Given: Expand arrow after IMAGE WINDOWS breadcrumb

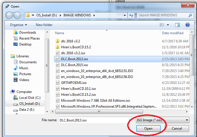Looking at the screenshot, I should [x=94, y=15].
